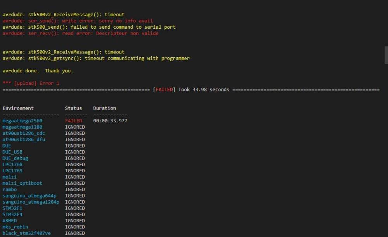Click the megaatmega2560 environment name
The image size is (388, 237).
(x=23, y=121)
